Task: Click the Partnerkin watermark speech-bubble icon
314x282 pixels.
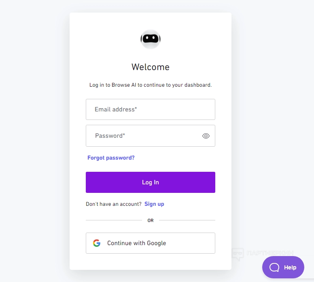Action: coord(238,254)
